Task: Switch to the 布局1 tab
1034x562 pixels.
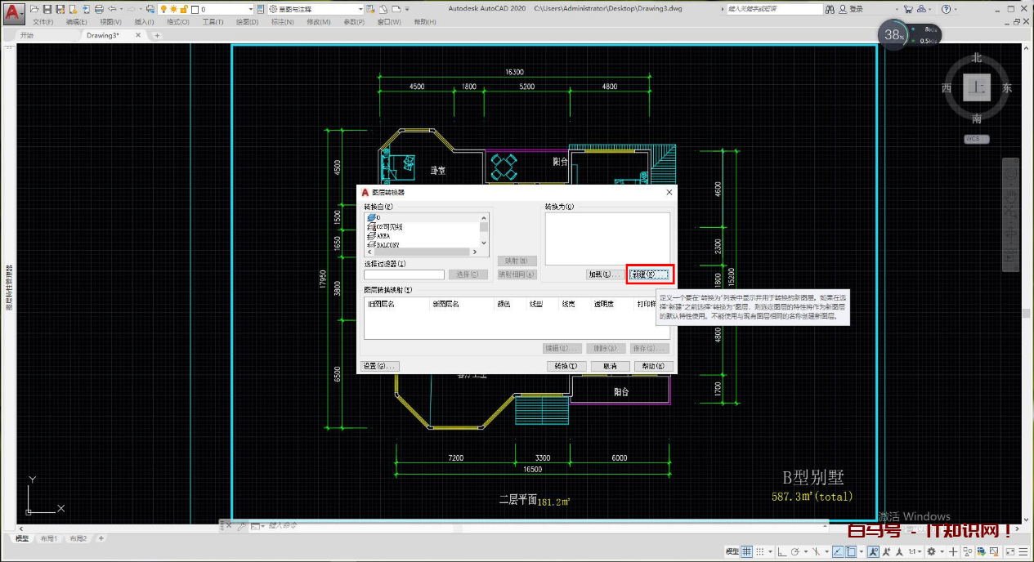Action: (49, 539)
